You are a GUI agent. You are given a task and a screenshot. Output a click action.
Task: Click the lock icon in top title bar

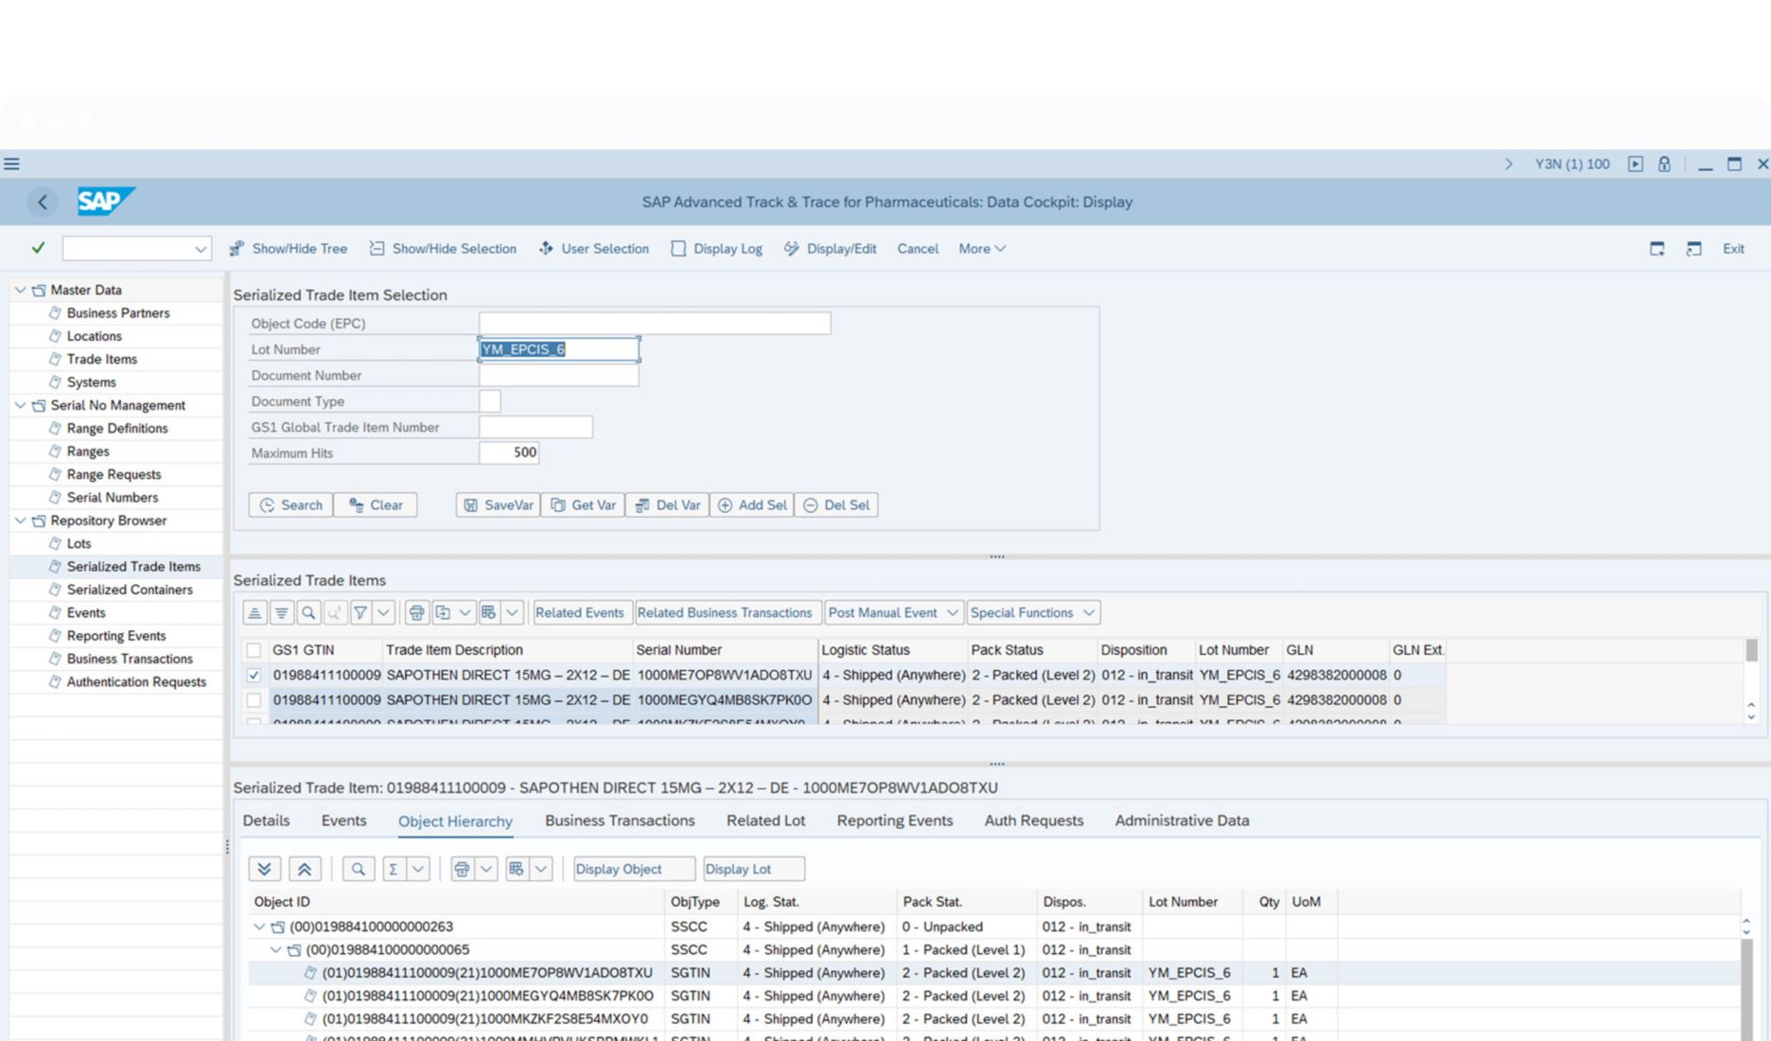point(1664,164)
